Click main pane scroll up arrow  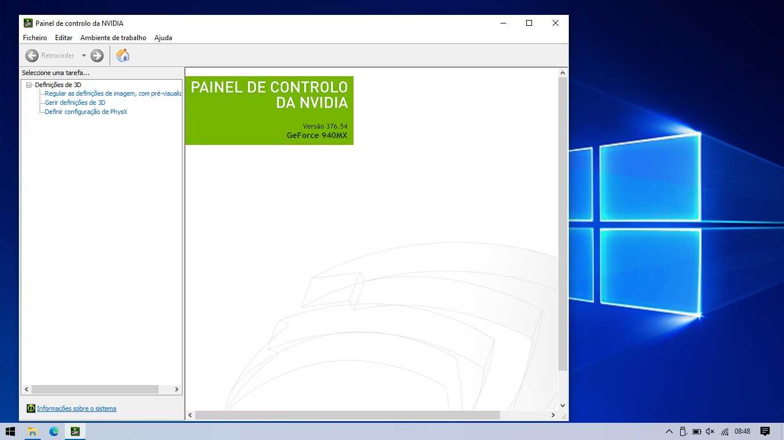[562, 73]
